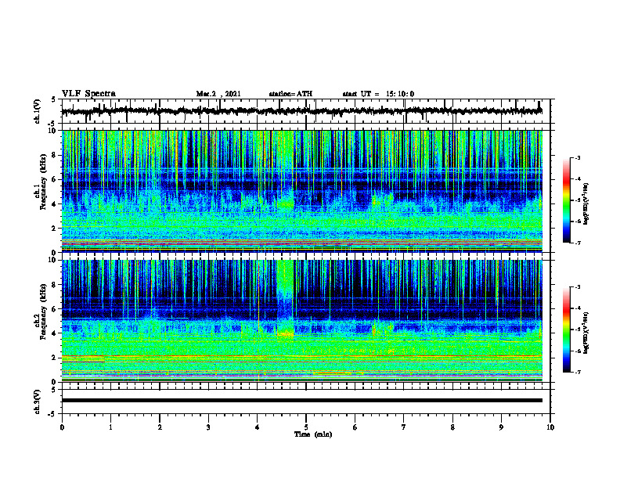Screen dimensions: 620x479
Task: Click ch.2 frequency axis tick "2"
Action: point(54,358)
